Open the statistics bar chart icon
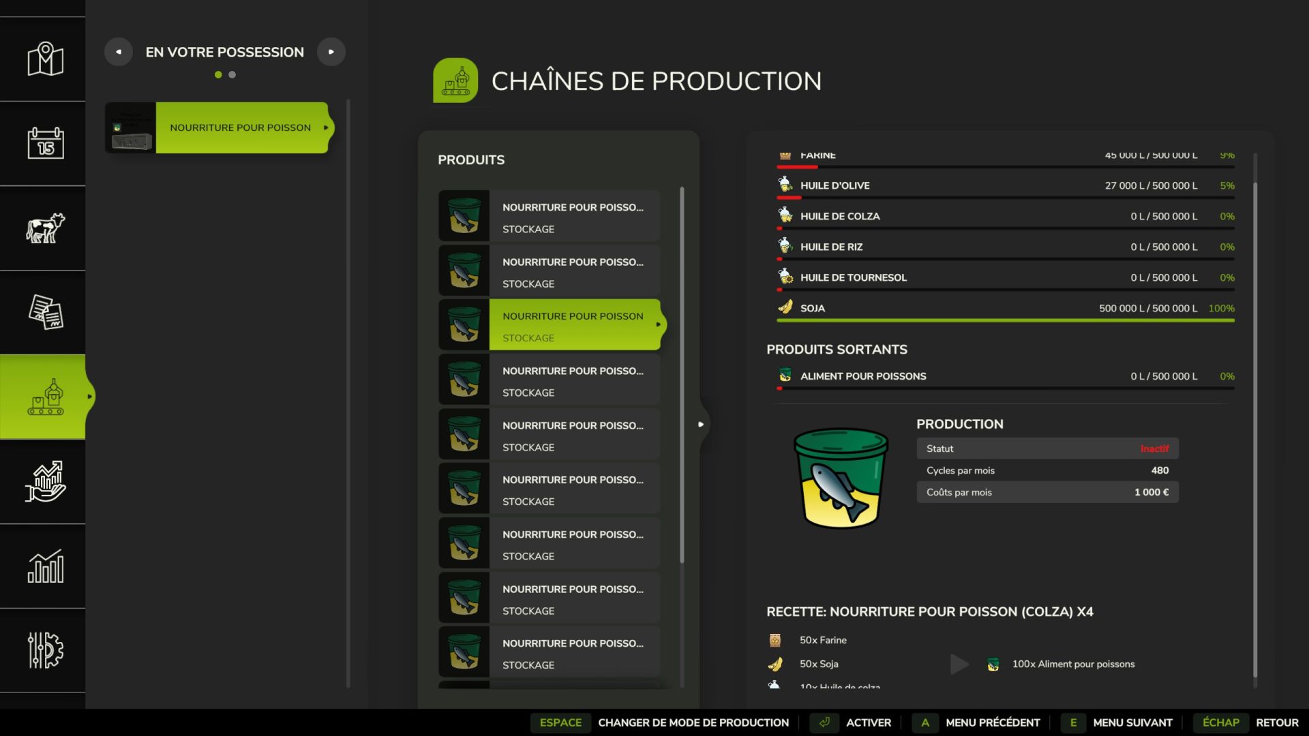 [x=45, y=566]
